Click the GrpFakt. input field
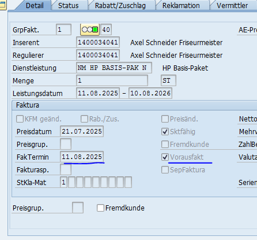The height and width of the screenshot is (240, 257). pyautogui.click(x=63, y=29)
